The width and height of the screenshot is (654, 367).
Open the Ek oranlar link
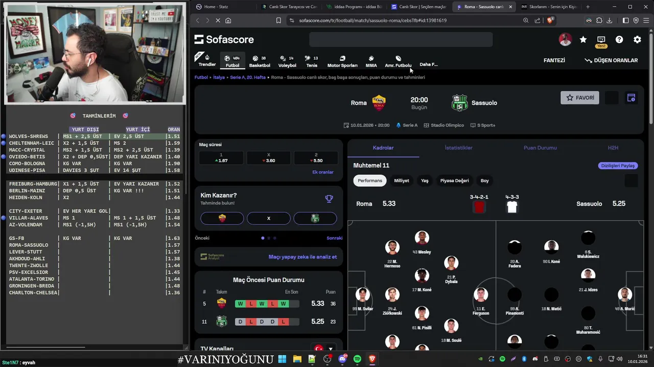tap(323, 172)
